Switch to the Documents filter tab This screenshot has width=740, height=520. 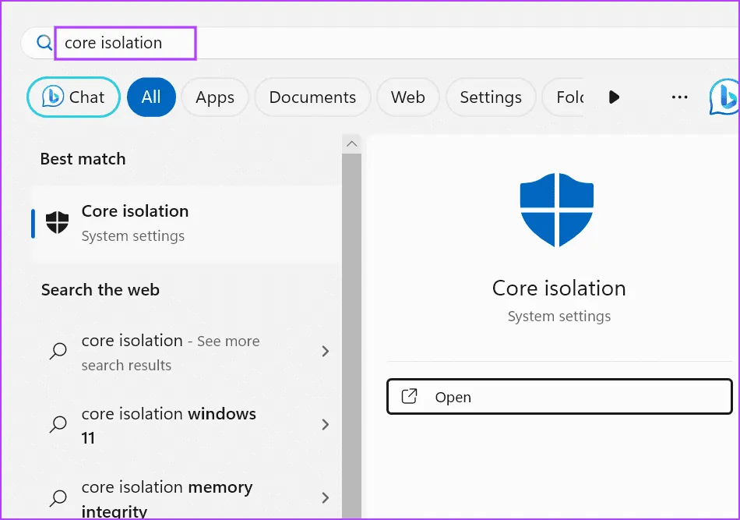tap(312, 97)
